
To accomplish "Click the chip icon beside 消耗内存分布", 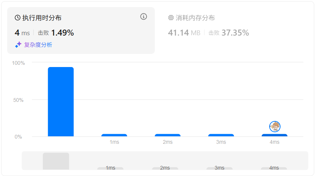I will [x=171, y=18].
